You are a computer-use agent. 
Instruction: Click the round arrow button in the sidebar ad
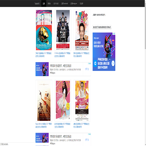113,63
